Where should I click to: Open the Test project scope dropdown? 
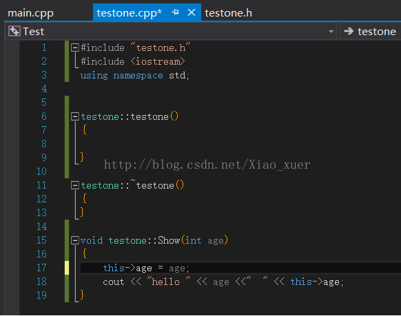pyautogui.click(x=331, y=32)
